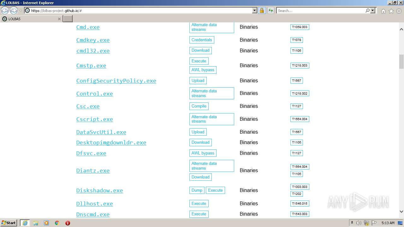Go forward with the browser Forward arrow
The image size is (404, 227).
14,11
